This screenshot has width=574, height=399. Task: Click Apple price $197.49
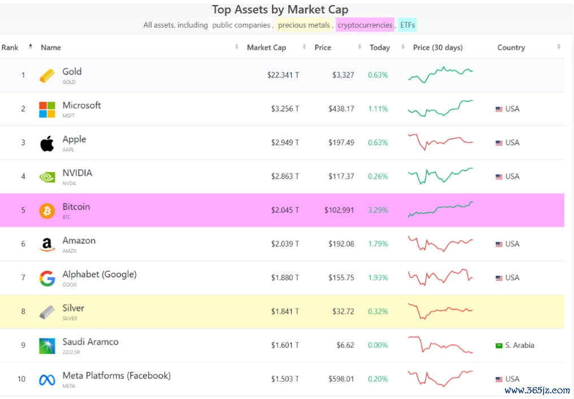(341, 142)
